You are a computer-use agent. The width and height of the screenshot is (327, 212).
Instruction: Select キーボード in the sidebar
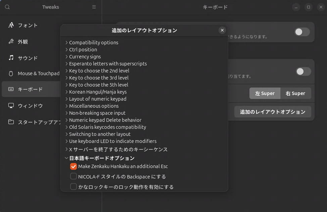pos(30,90)
